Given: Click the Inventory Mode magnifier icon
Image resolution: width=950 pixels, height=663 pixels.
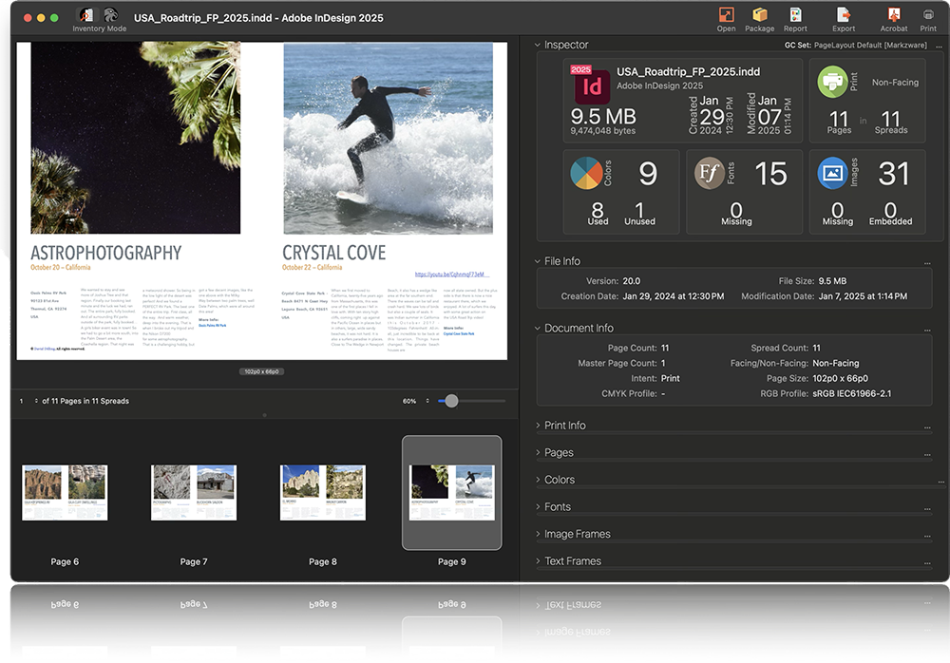Looking at the screenshot, I should point(86,14).
